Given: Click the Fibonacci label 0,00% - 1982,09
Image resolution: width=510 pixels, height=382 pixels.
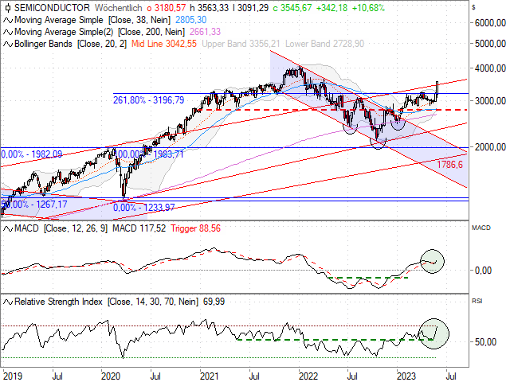Looking at the screenshot, I should coord(31,154).
